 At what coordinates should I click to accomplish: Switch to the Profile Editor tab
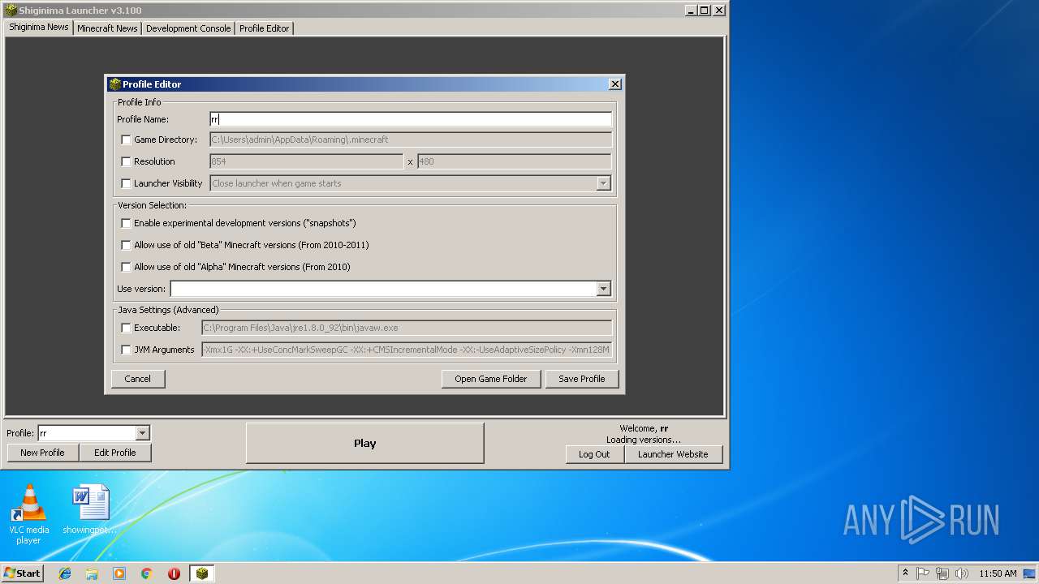pyautogui.click(x=264, y=28)
